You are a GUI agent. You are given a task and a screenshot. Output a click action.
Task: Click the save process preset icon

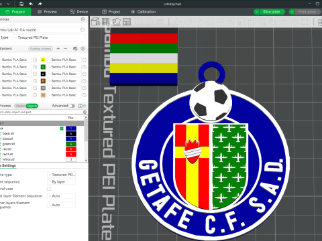point(80,106)
